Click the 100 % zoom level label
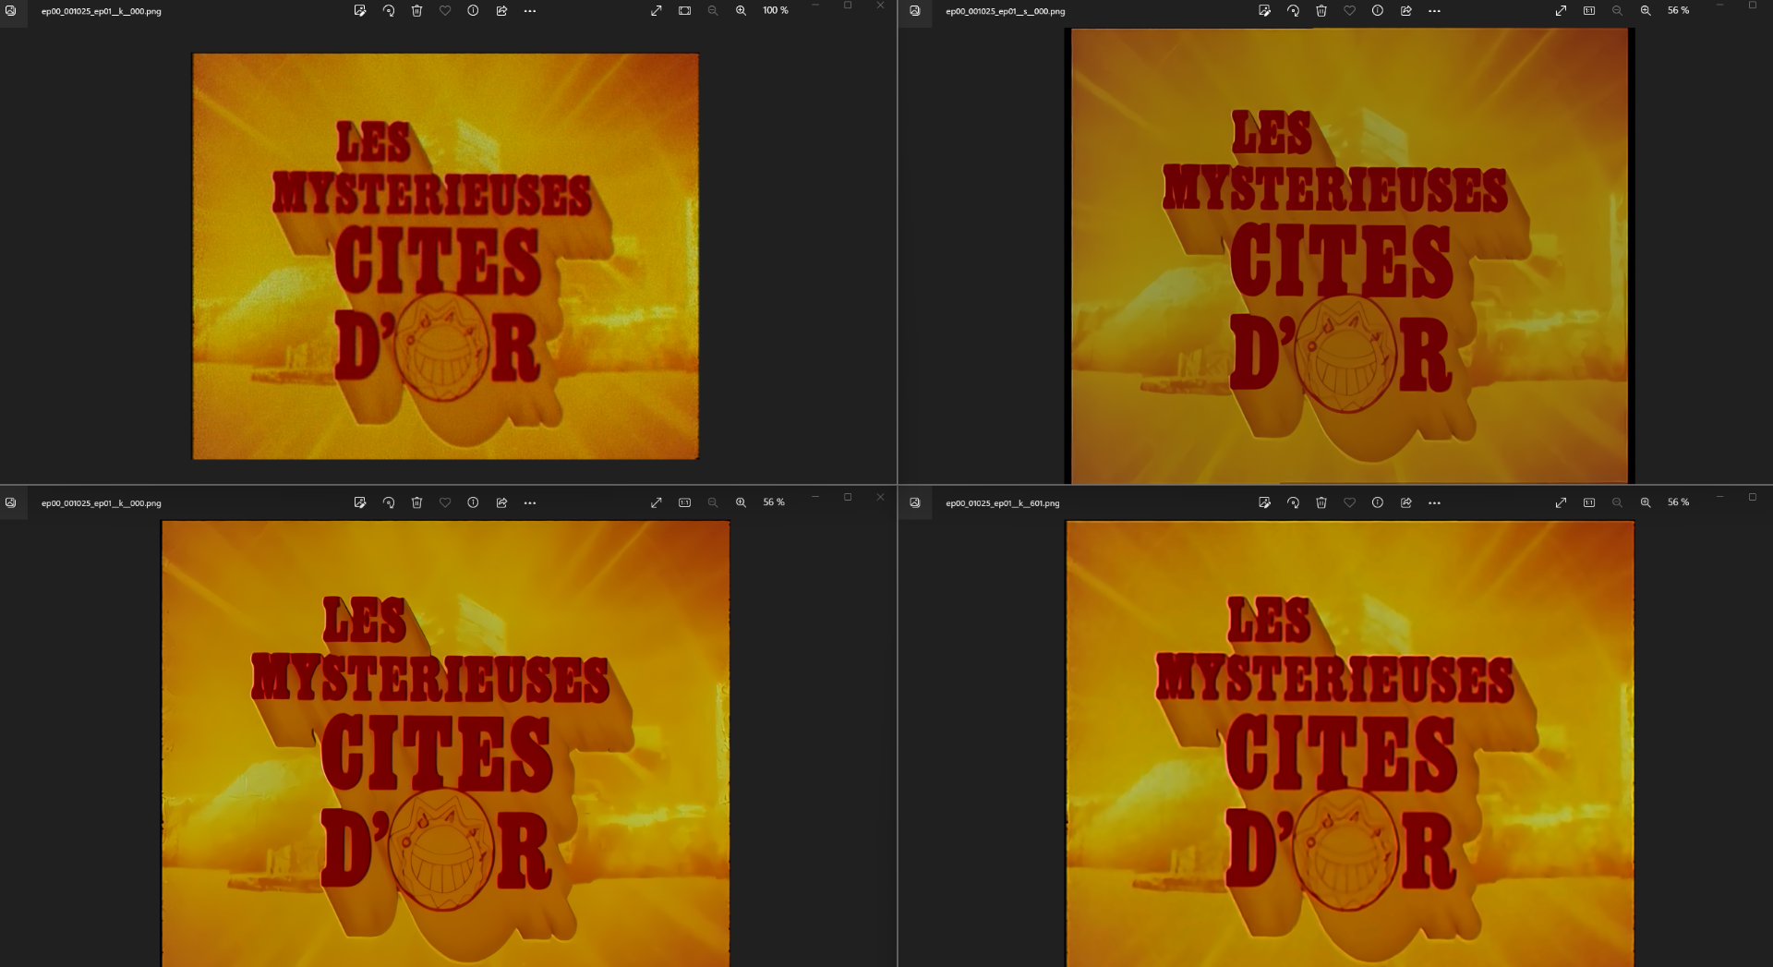 (x=776, y=11)
